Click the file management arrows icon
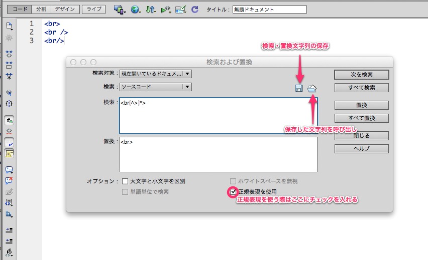This screenshot has height=260, width=428. [150, 9]
